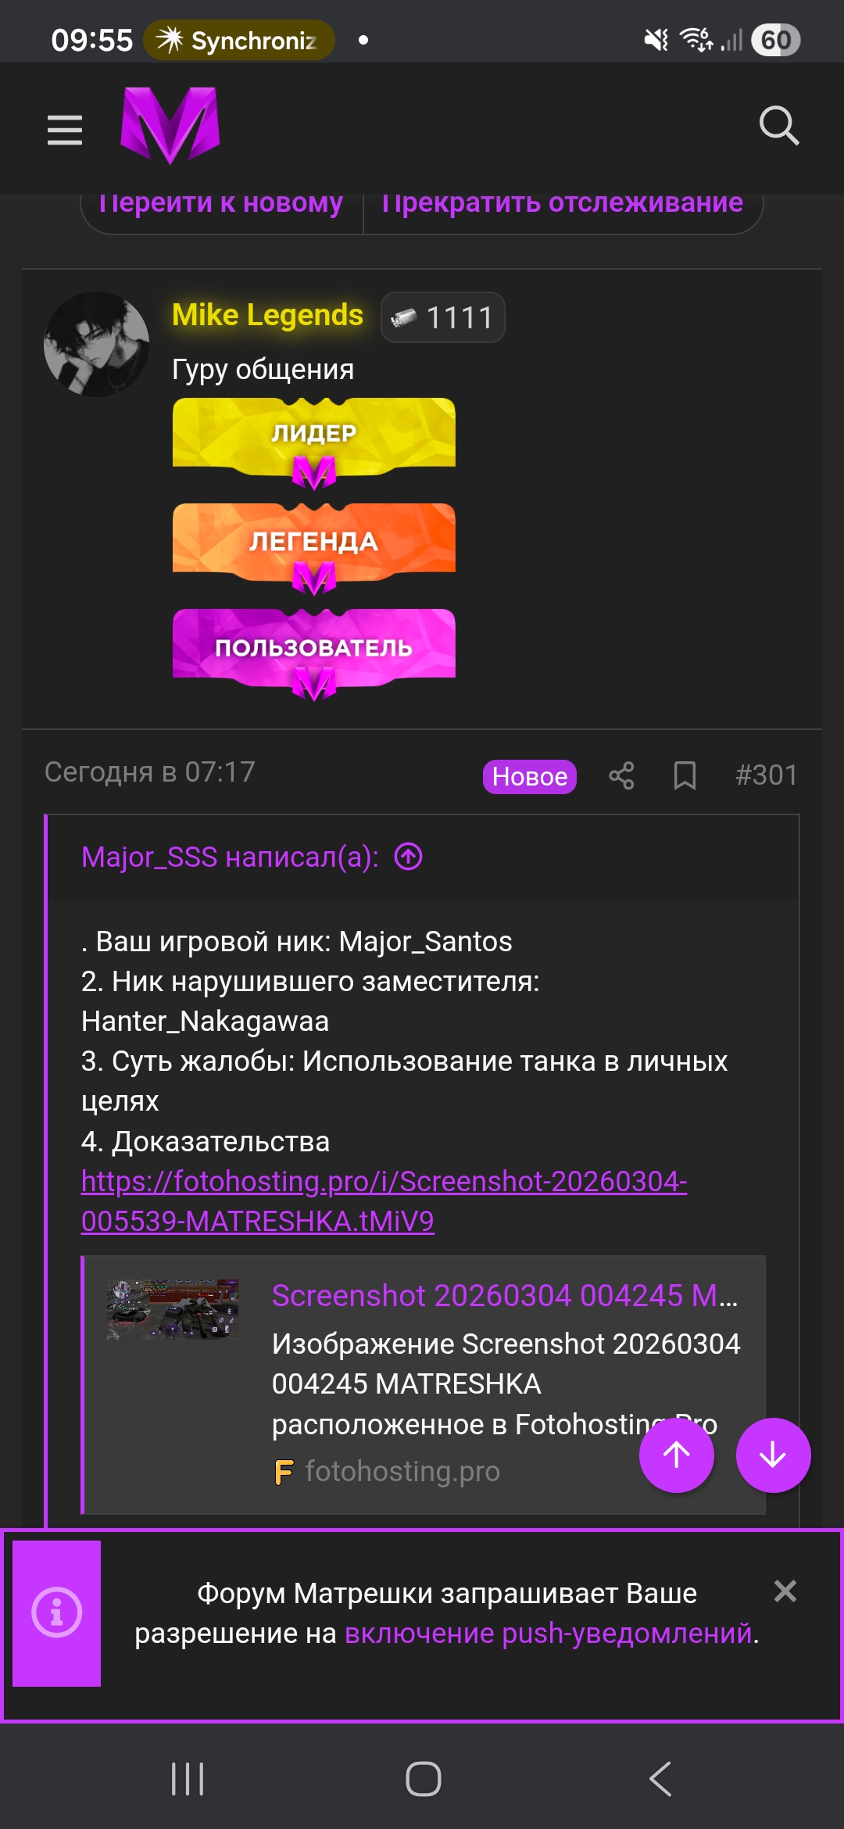Image resolution: width=844 pixels, height=1829 pixels.
Task: Tap the purple M forum logo
Action: pos(170,125)
